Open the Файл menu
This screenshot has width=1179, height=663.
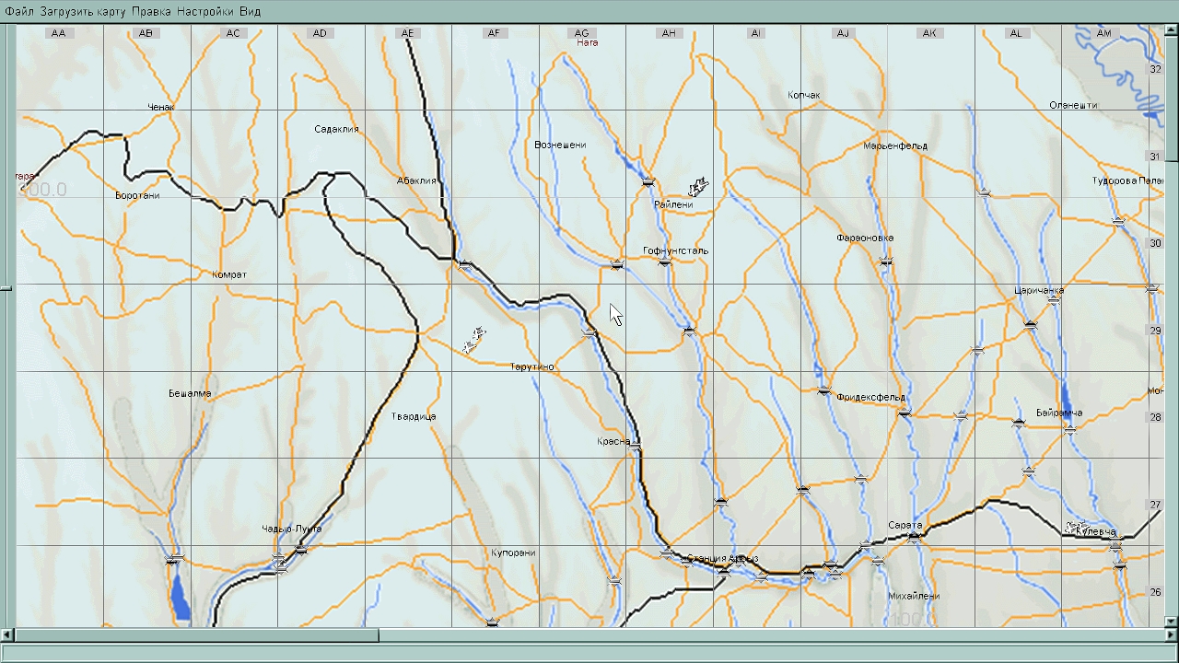(19, 12)
